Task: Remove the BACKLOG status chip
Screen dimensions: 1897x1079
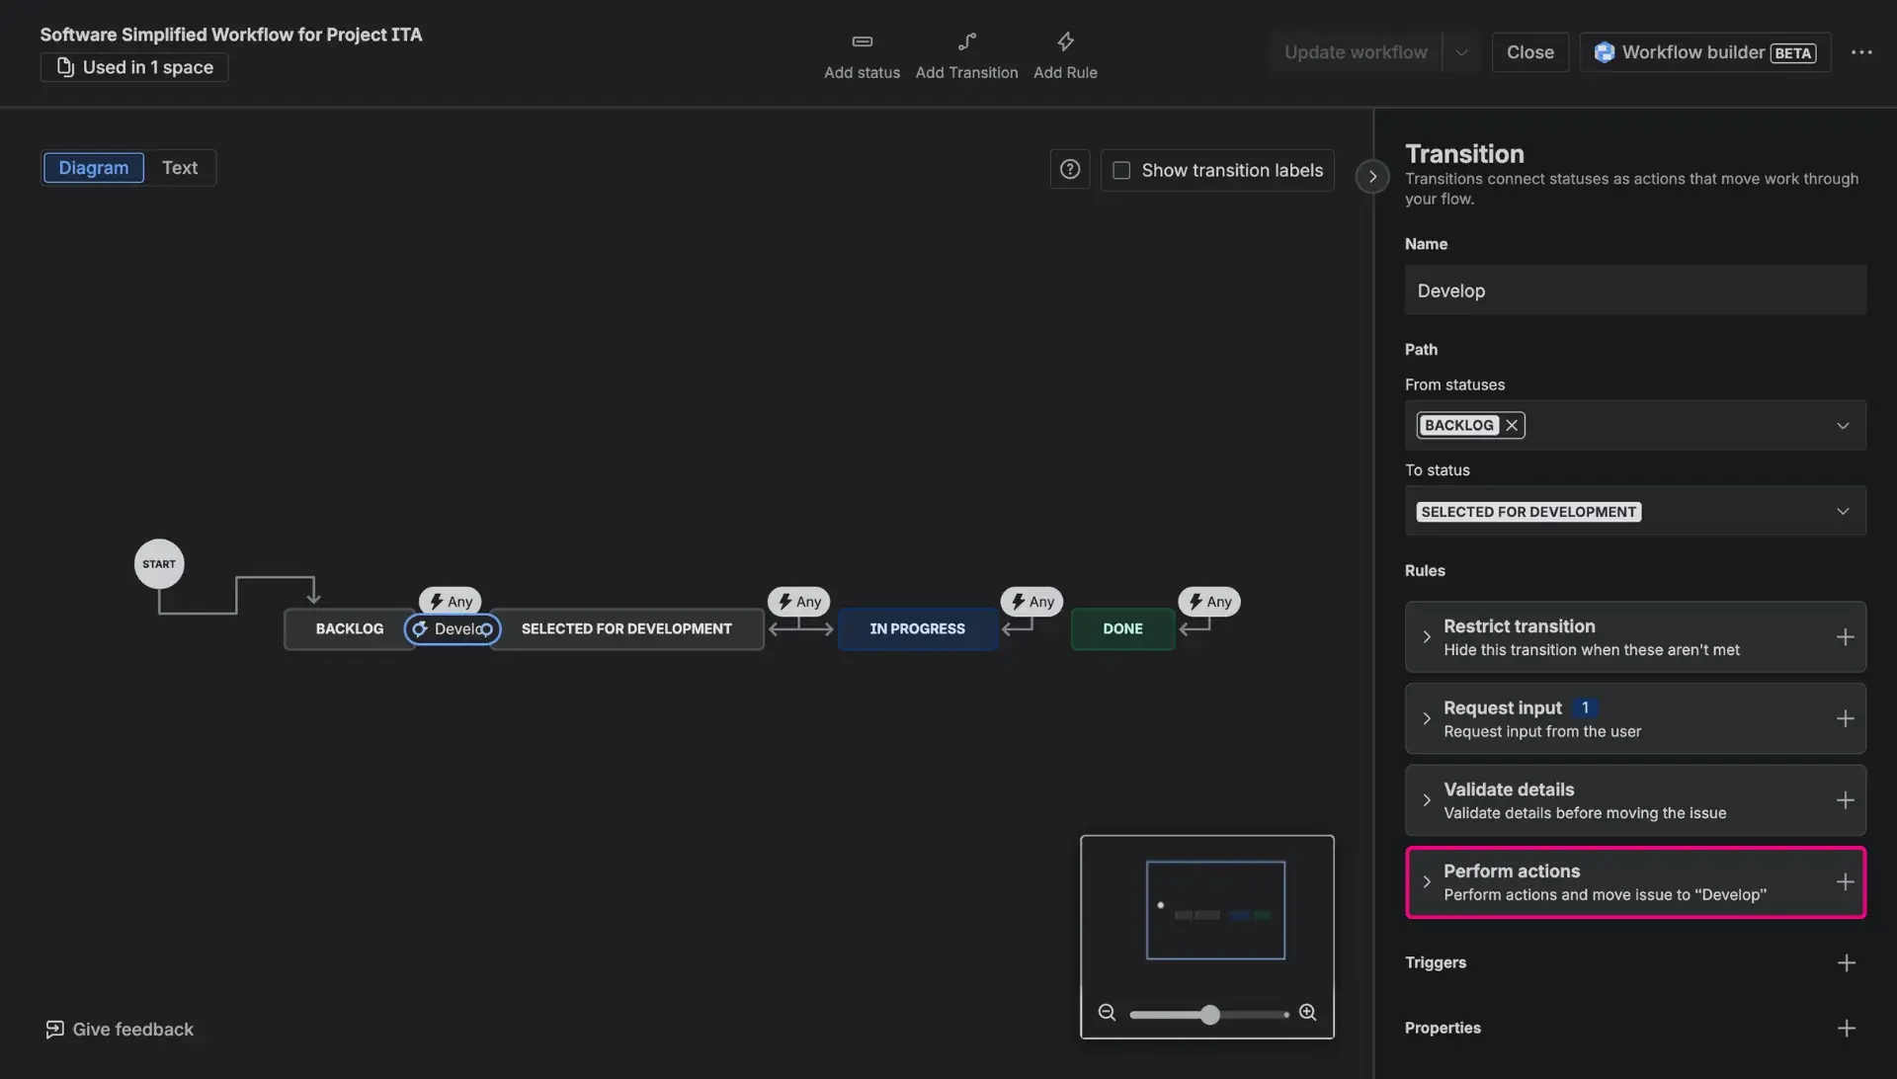Action: click(x=1511, y=425)
